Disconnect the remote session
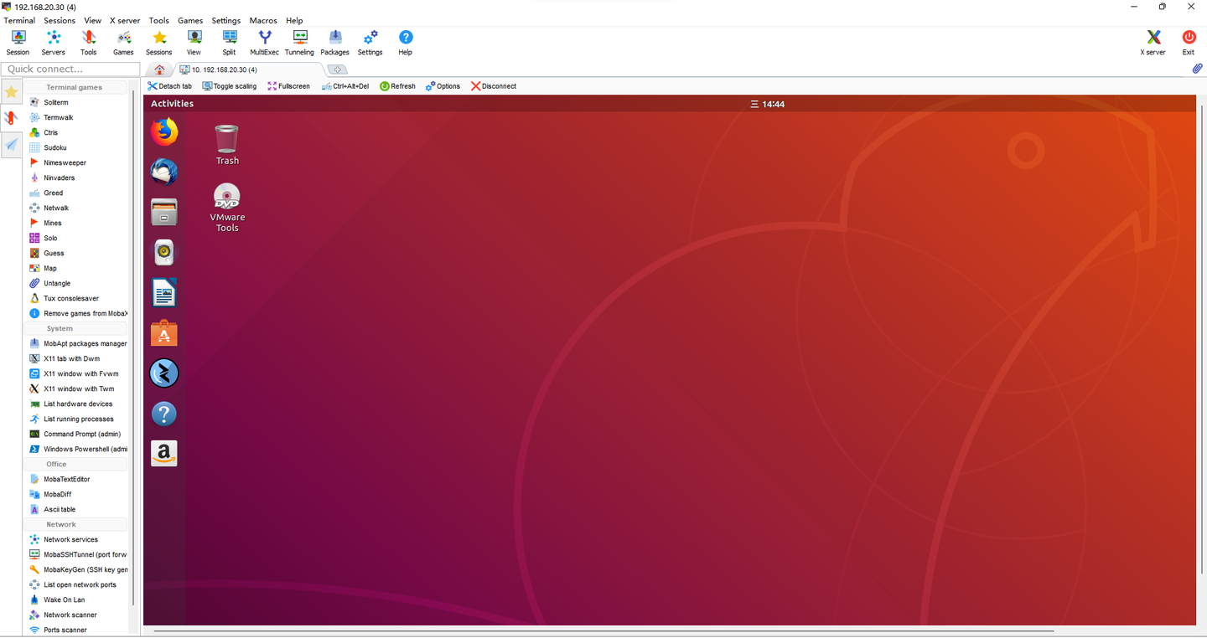Viewport: 1207px width, 638px height. [493, 85]
